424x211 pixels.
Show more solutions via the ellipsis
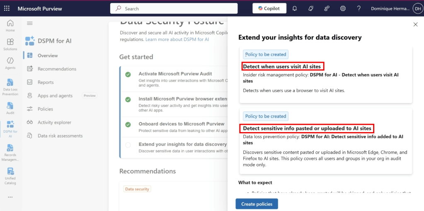pyautogui.click(x=10, y=197)
